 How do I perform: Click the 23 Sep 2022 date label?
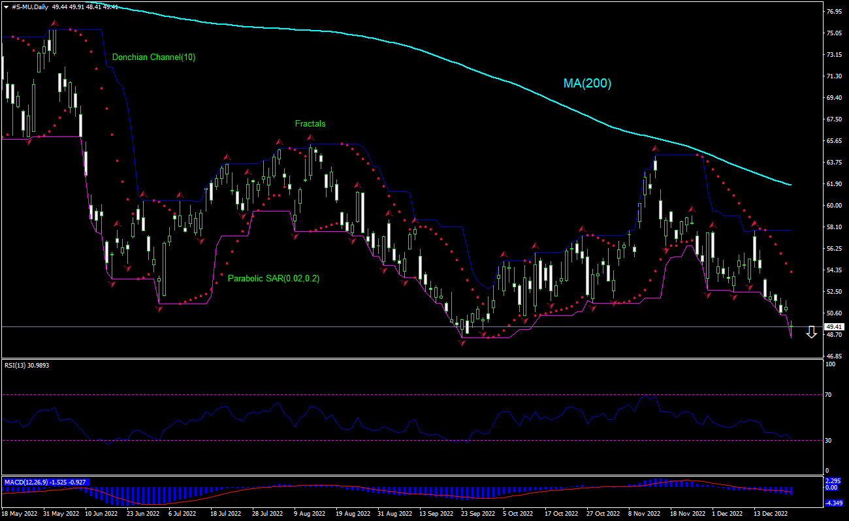point(478,514)
